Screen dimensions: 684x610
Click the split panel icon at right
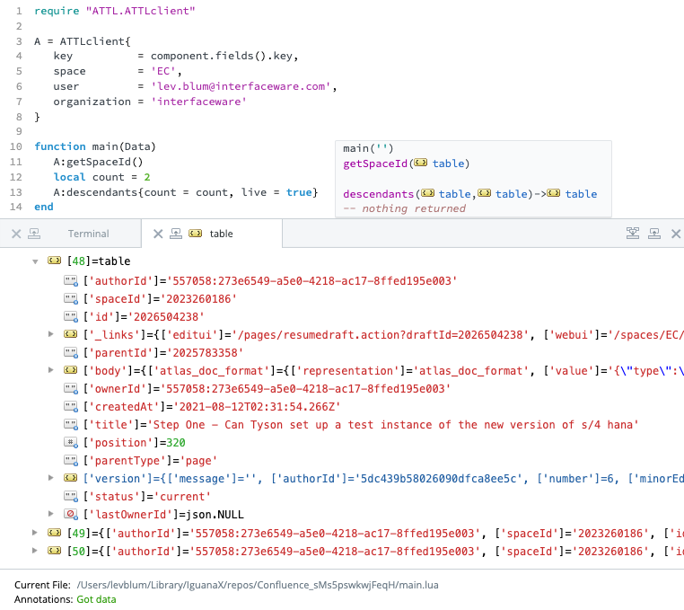point(633,234)
